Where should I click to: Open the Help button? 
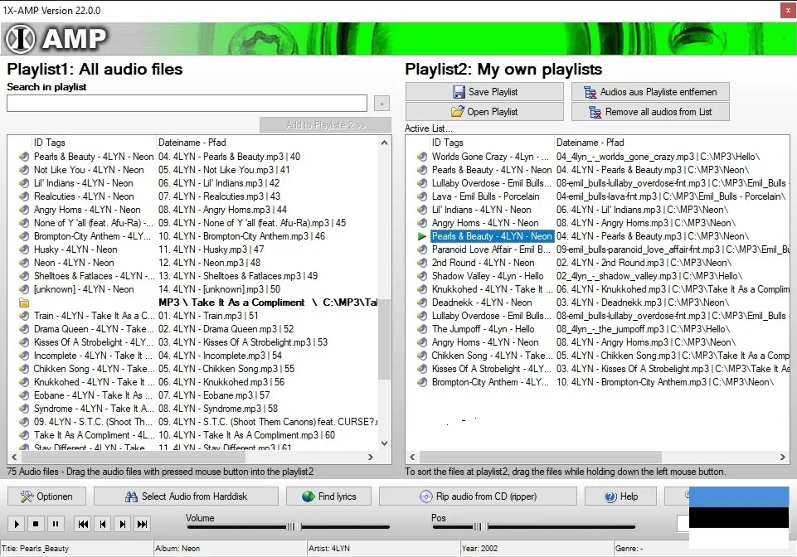pos(621,496)
